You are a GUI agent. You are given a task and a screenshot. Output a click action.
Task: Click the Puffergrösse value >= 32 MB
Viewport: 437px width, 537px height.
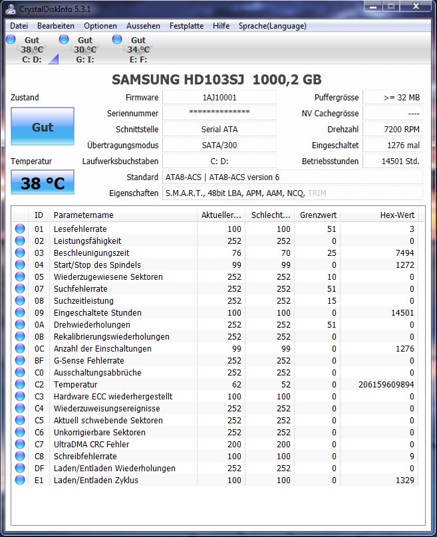click(x=393, y=98)
